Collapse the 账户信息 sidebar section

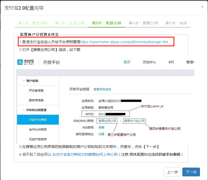[x=32, y=81]
